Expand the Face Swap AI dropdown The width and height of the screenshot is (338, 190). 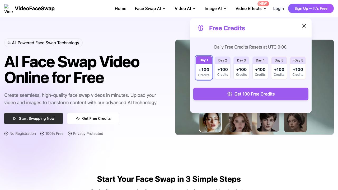click(150, 8)
